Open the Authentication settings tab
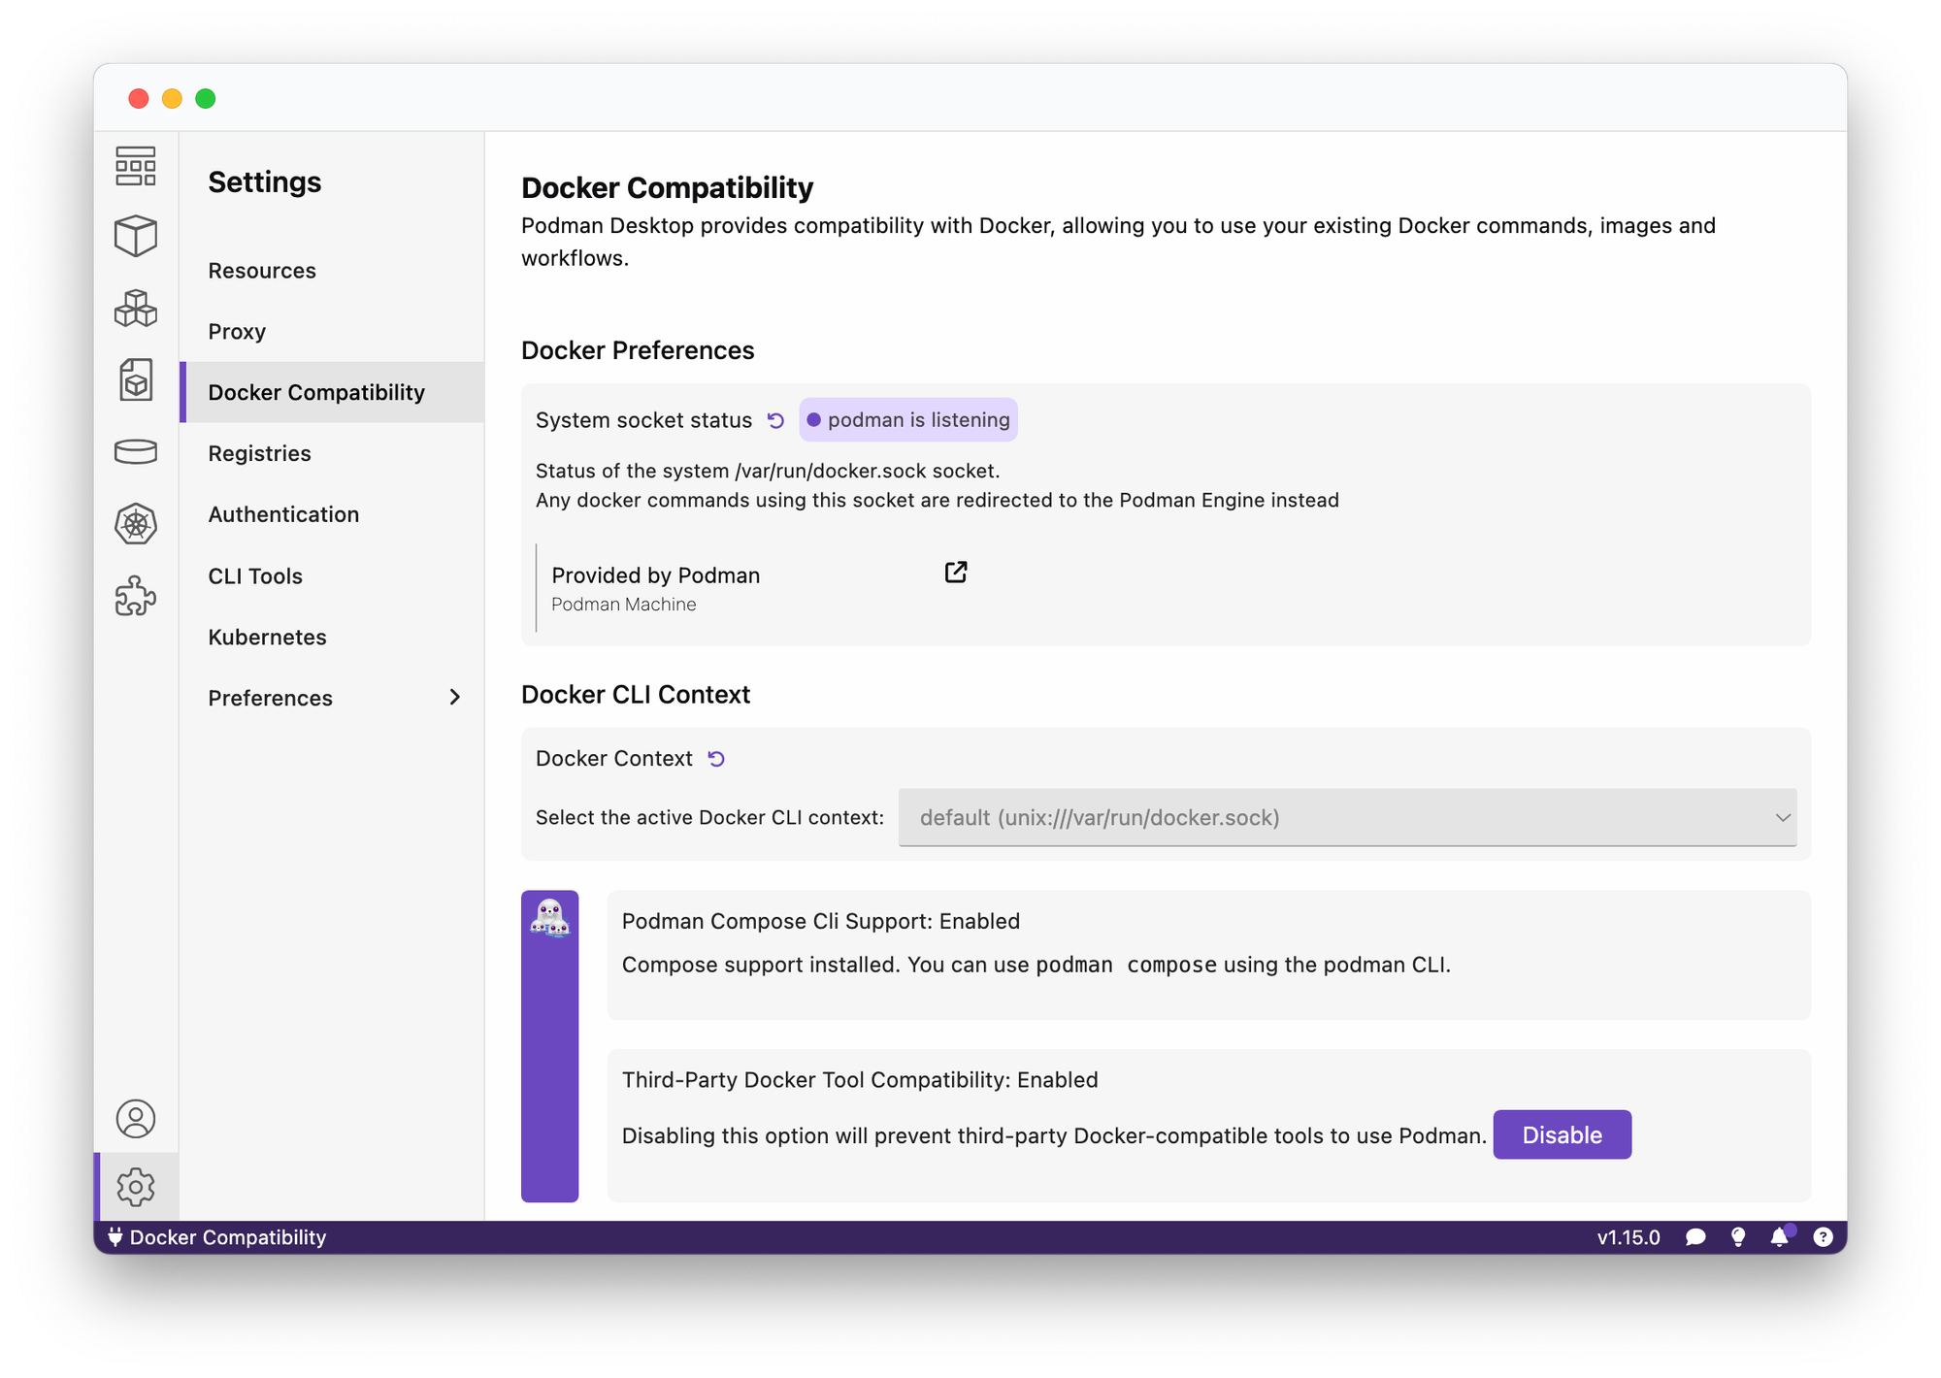 (x=283, y=514)
